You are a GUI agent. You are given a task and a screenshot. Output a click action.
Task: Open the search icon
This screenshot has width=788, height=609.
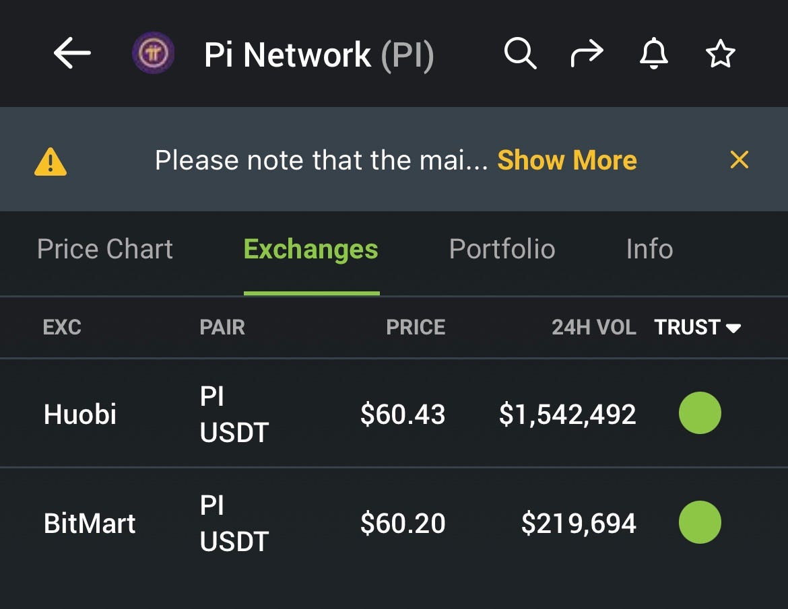coord(519,54)
